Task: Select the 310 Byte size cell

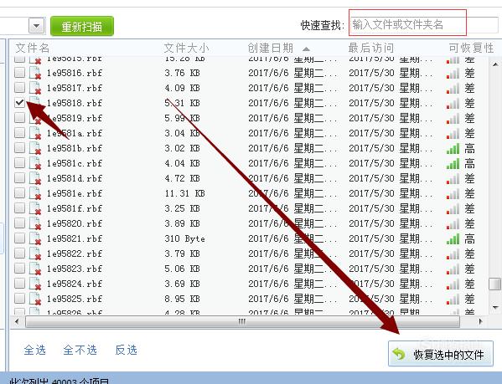Action: coord(184,238)
